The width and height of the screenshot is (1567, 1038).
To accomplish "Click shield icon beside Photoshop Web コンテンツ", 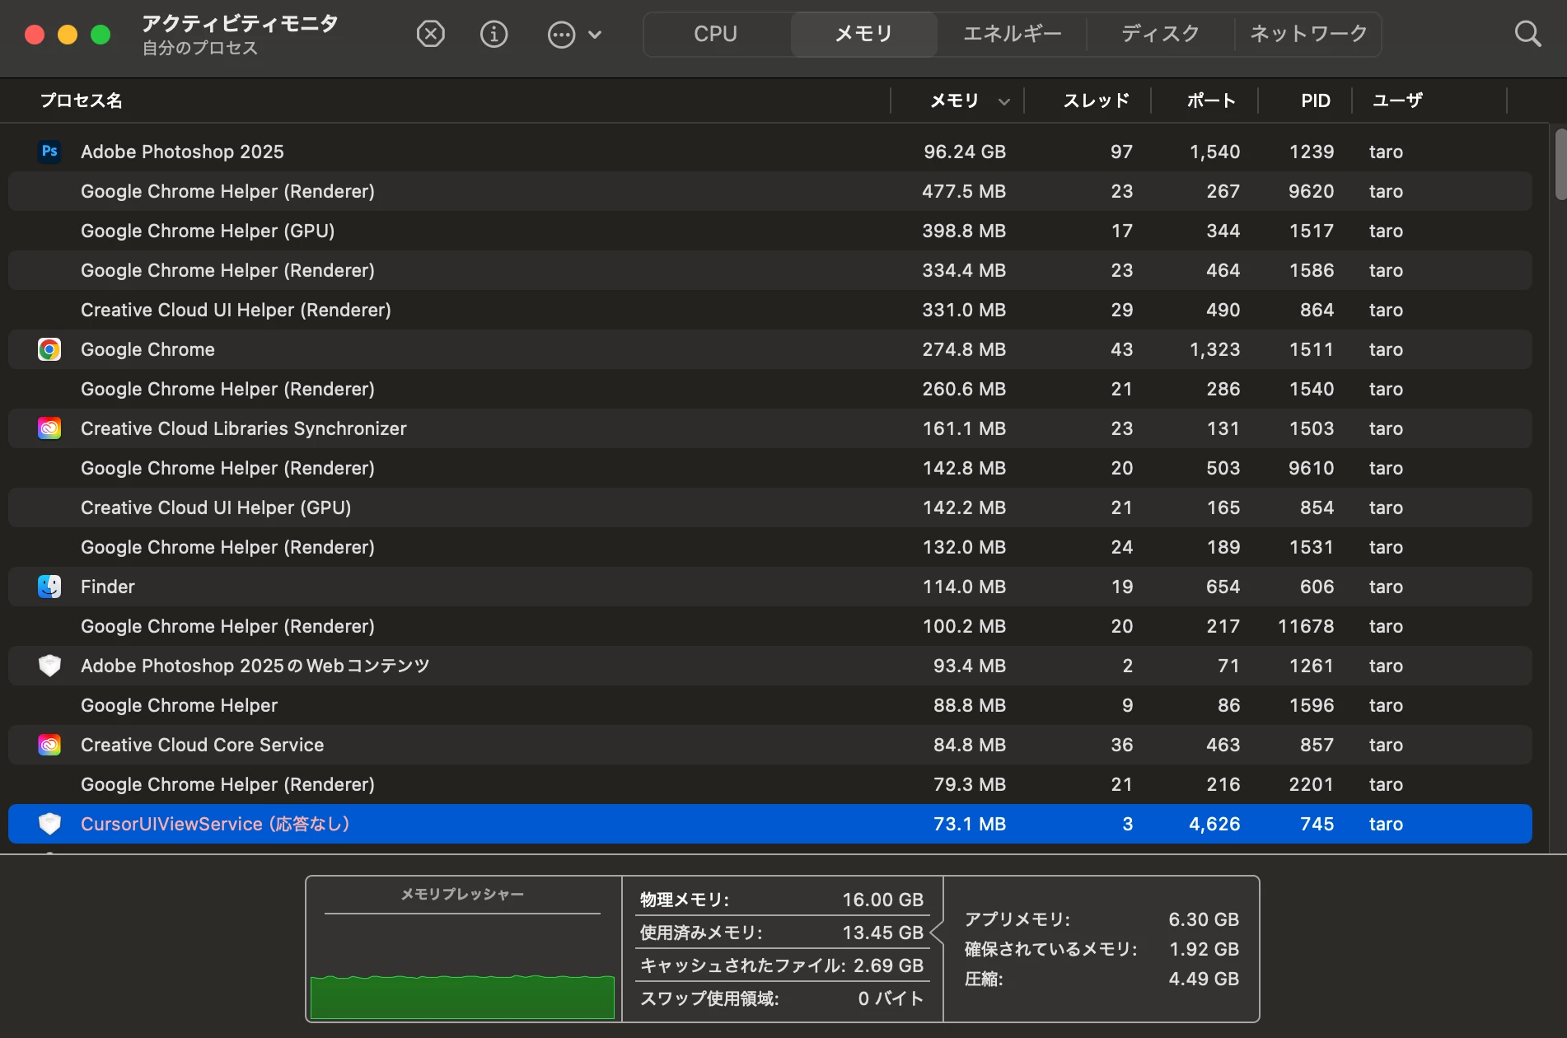I will tap(49, 666).
